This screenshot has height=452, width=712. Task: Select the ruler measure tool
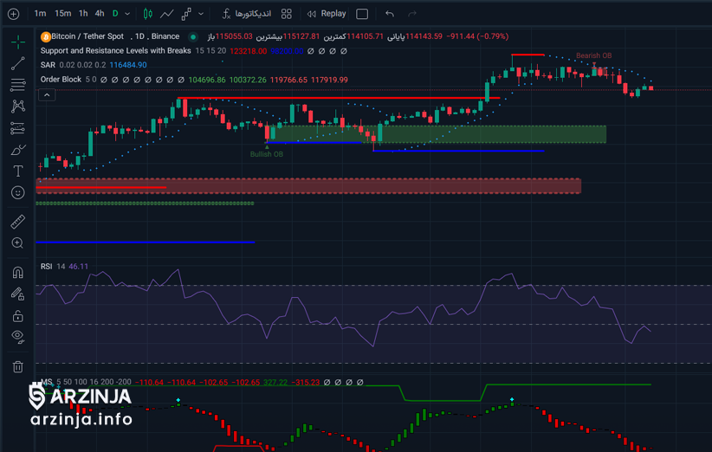[x=18, y=222]
